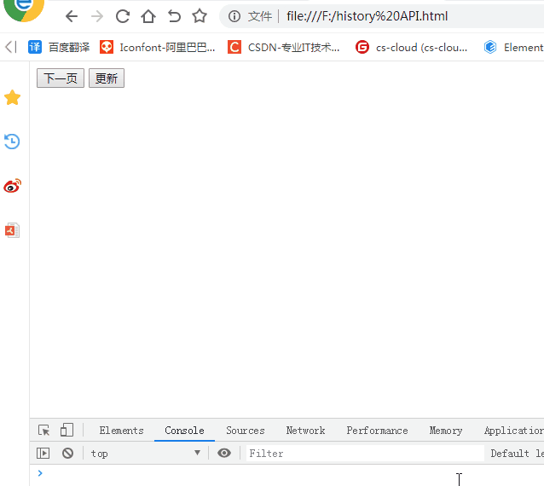Go back using the browser back arrow
This screenshot has width=544, height=486.
[x=72, y=16]
